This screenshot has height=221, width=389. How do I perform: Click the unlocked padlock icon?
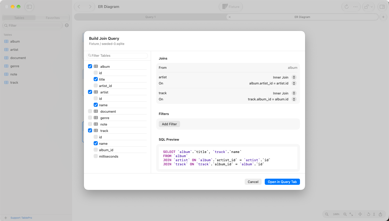point(366,7)
